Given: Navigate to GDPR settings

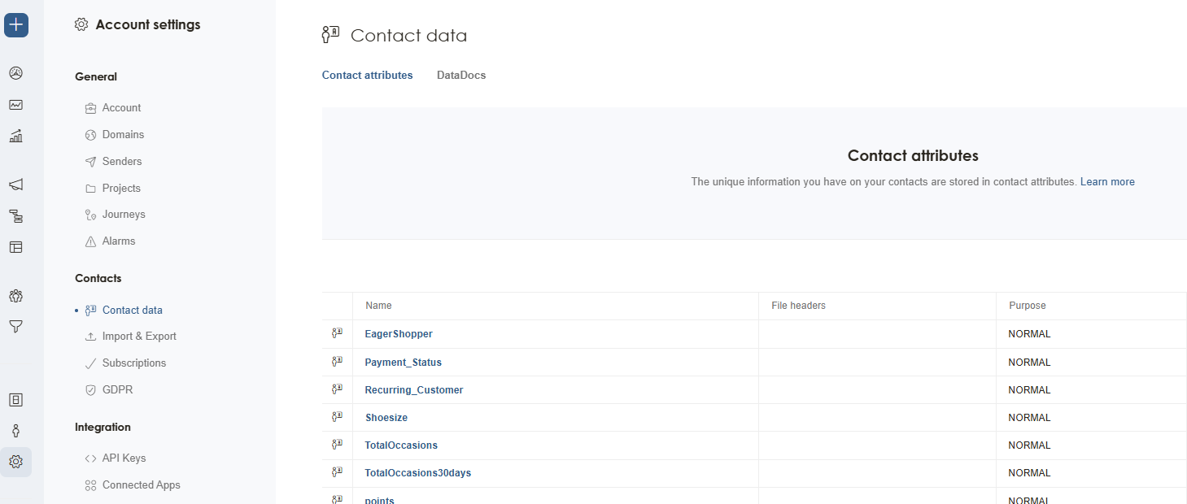Looking at the screenshot, I should 117,389.
